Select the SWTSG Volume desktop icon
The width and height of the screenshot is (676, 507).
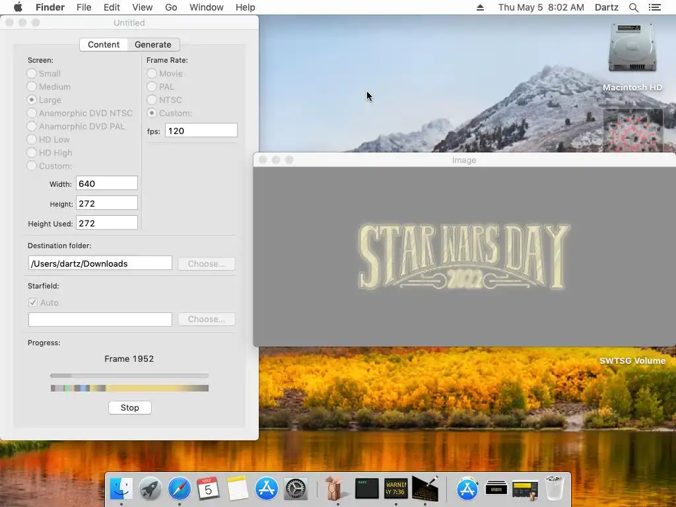[x=632, y=361]
